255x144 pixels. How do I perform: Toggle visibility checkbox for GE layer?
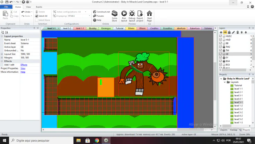[221, 54]
